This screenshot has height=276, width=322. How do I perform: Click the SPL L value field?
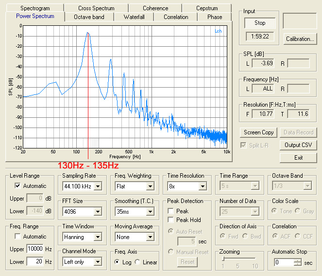[263, 63]
